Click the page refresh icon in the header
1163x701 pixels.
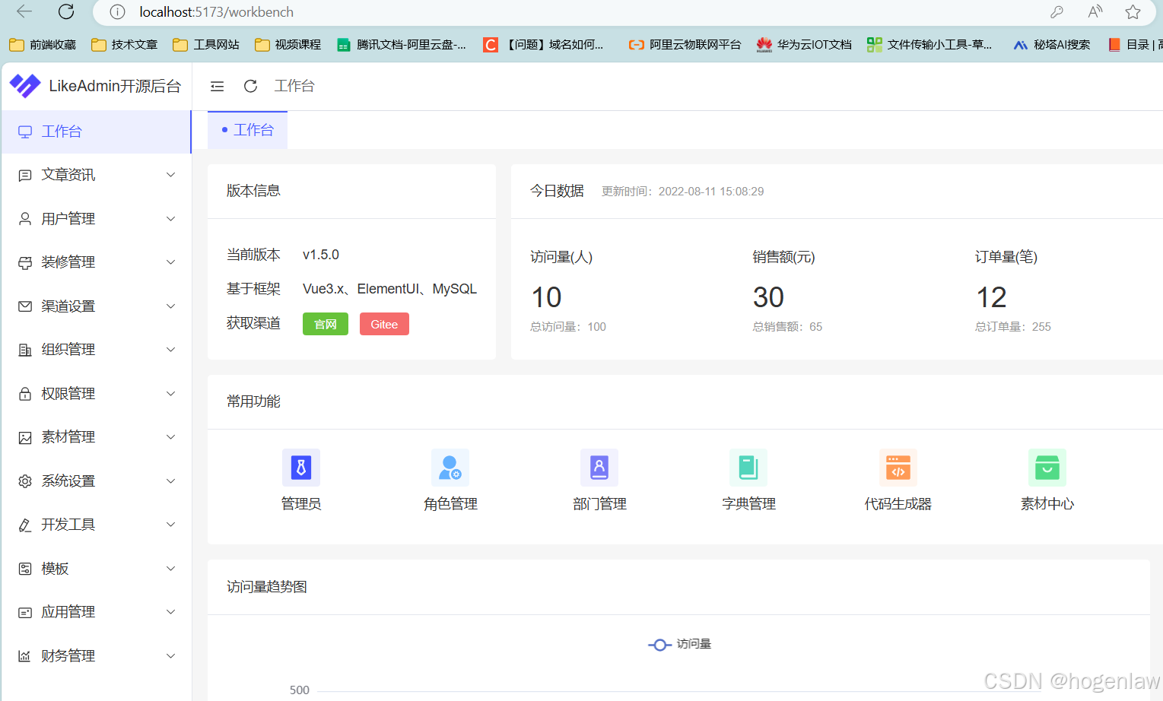click(250, 86)
